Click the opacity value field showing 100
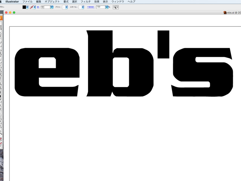The width and height of the screenshot is (241, 181). tap(100, 7)
